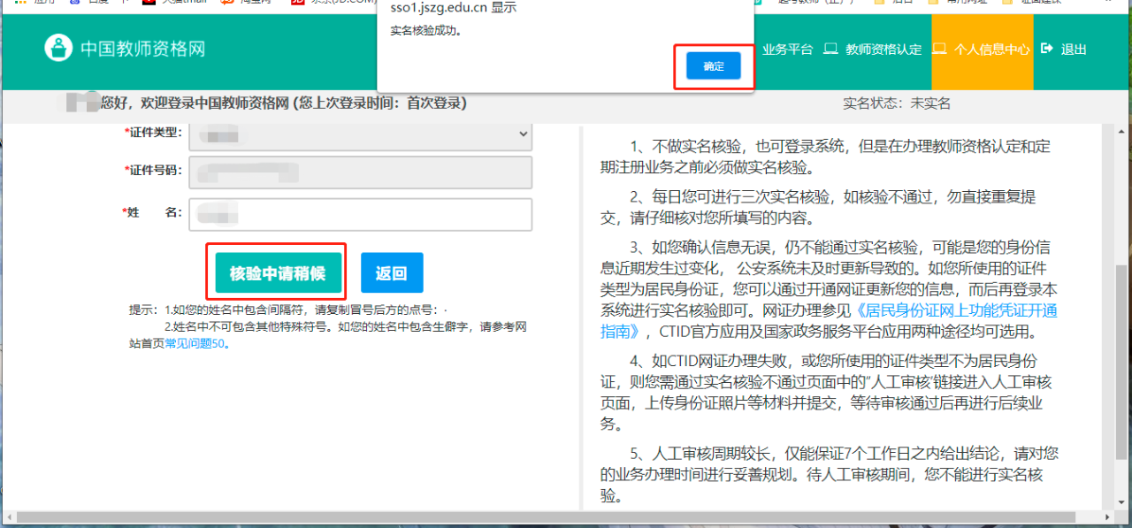Open the 常见问题50 link
The width and height of the screenshot is (1132, 528).
pos(196,344)
